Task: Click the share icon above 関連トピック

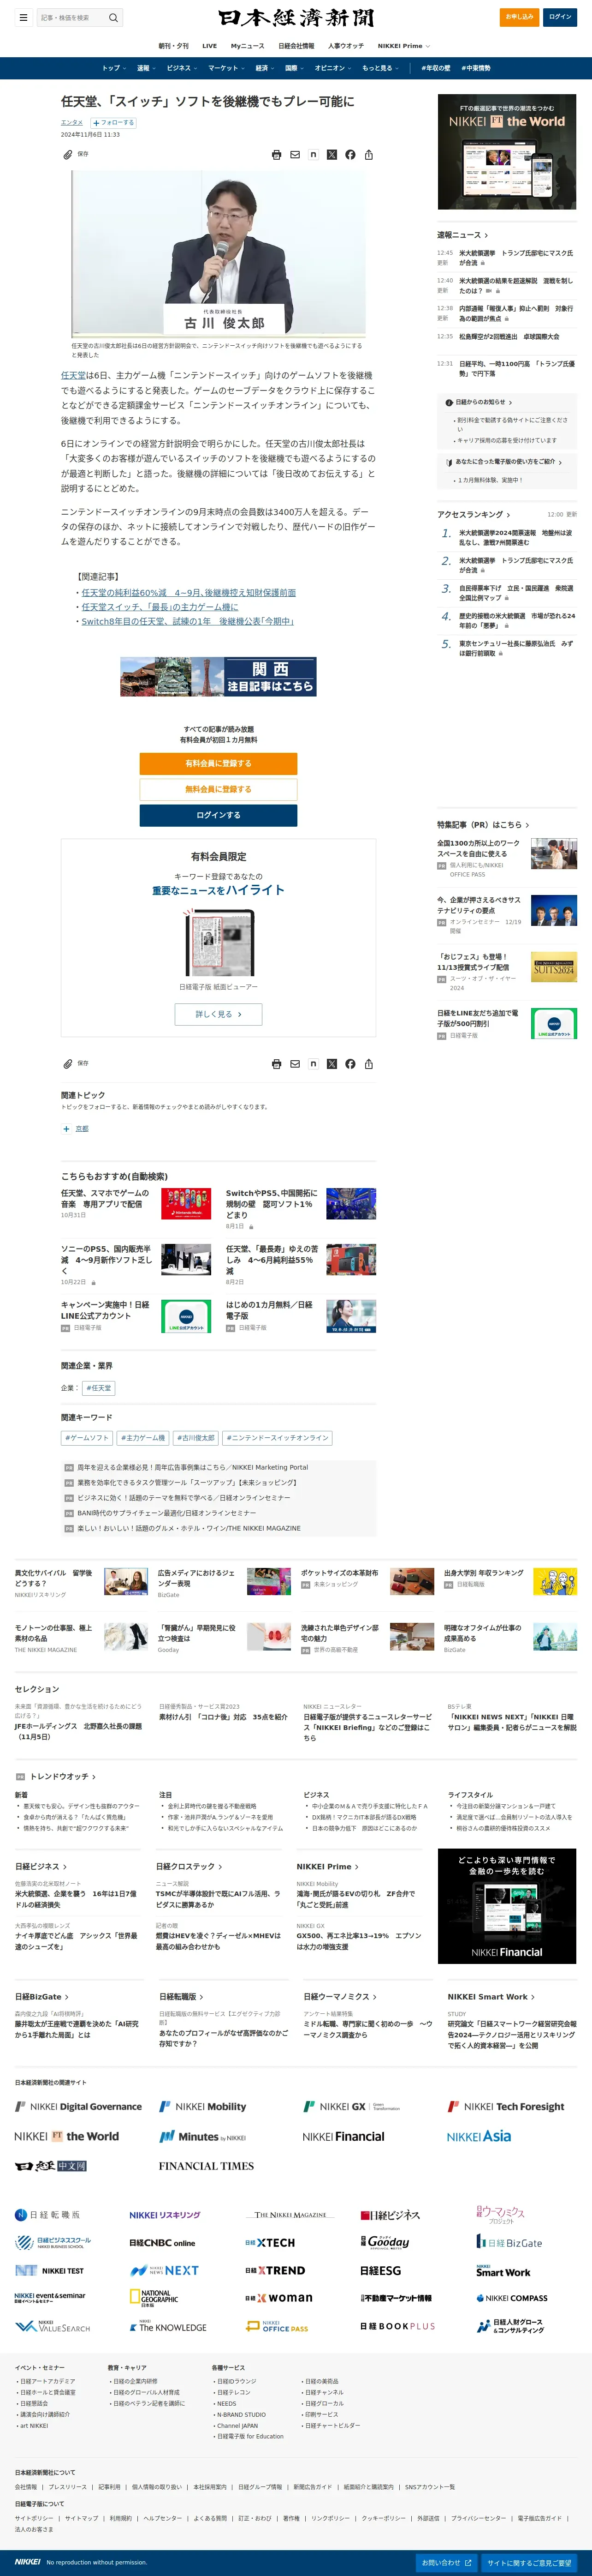Action: [368, 1064]
